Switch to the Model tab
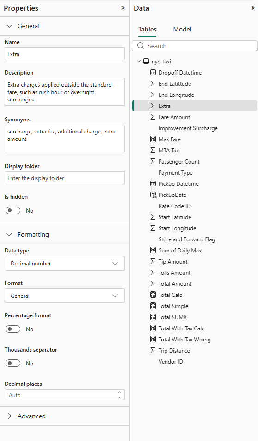This screenshot has width=258, height=441. 182,29
